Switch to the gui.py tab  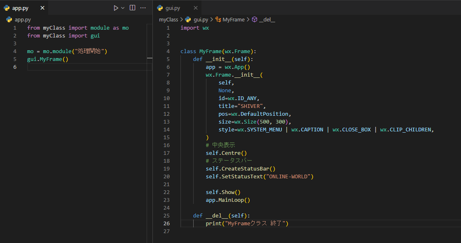coord(177,8)
